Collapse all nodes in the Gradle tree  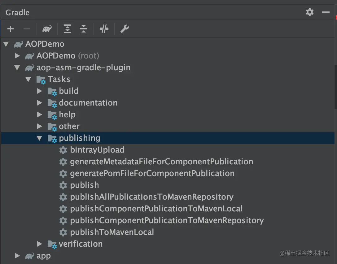[83, 29]
